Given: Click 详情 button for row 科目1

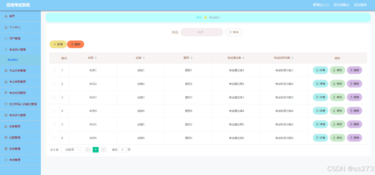Looking at the screenshot, I should [x=320, y=70].
